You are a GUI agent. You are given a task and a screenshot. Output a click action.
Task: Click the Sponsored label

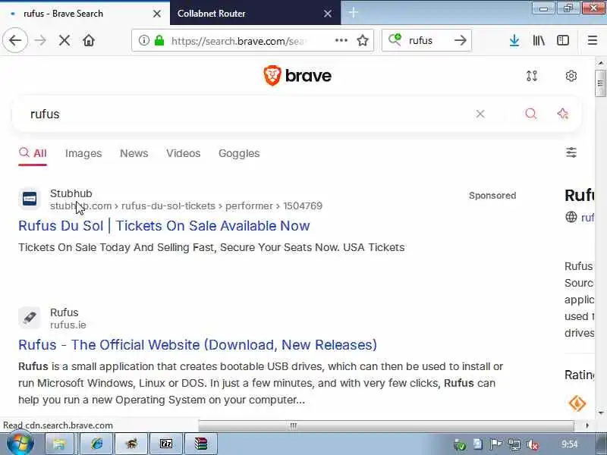click(x=492, y=196)
